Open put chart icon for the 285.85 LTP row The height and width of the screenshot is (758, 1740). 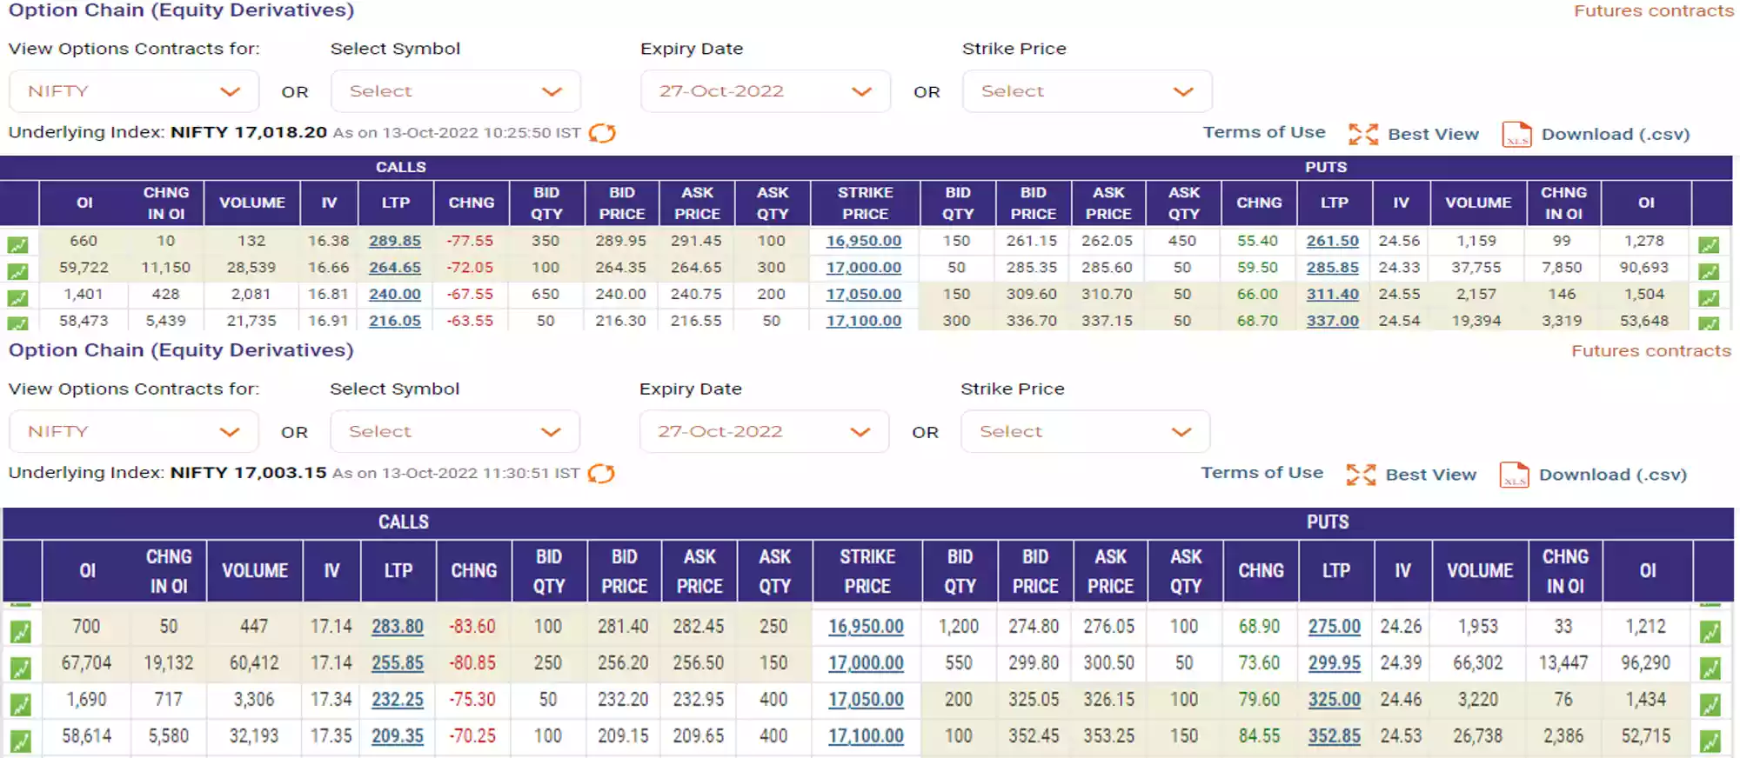click(x=1709, y=272)
